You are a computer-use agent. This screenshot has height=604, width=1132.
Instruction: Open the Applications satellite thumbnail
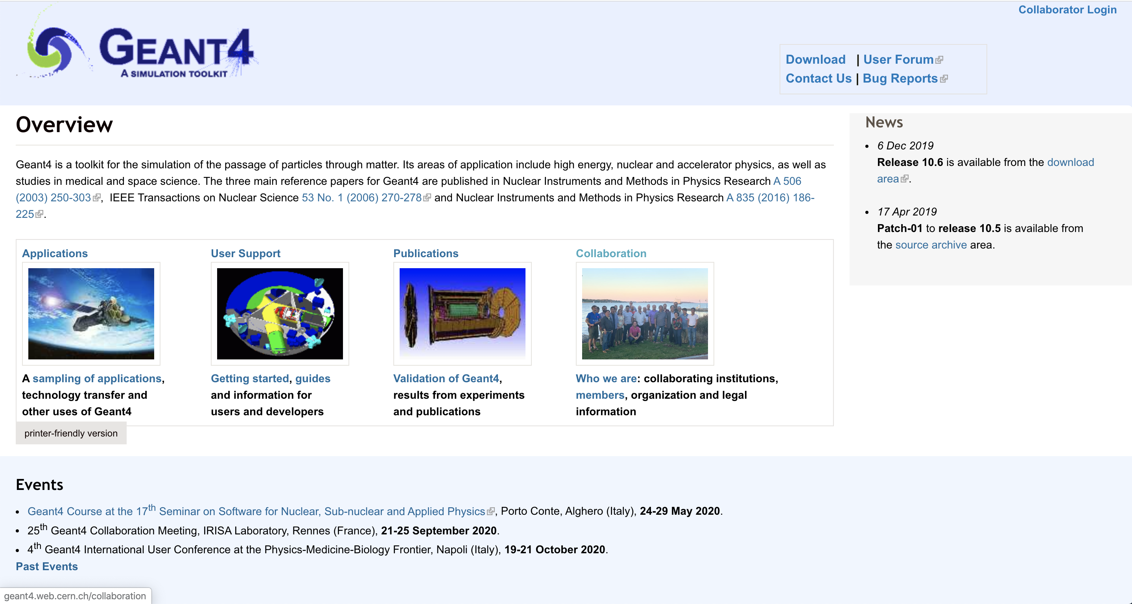(91, 313)
